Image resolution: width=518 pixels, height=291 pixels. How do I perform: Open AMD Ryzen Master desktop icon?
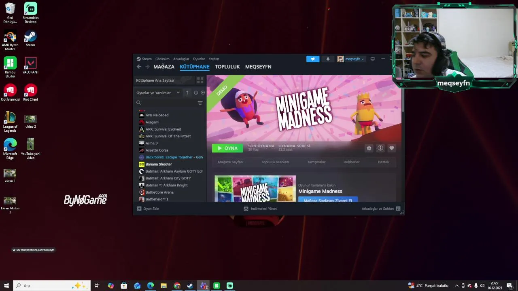point(10,40)
